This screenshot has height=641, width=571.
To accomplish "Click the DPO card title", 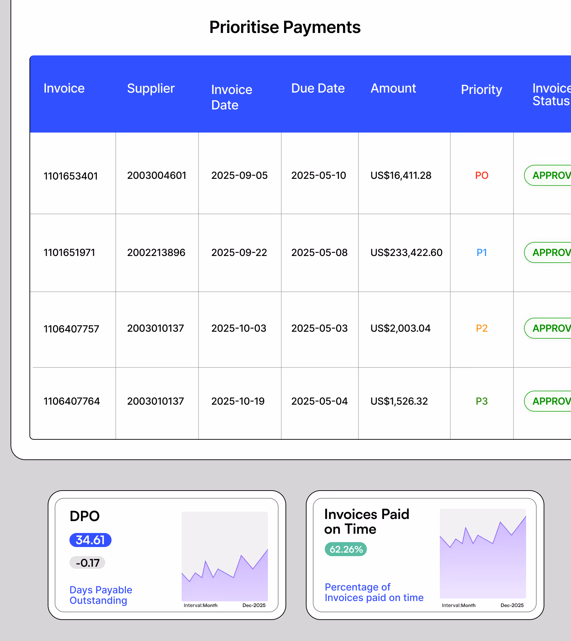I will [x=85, y=516].
